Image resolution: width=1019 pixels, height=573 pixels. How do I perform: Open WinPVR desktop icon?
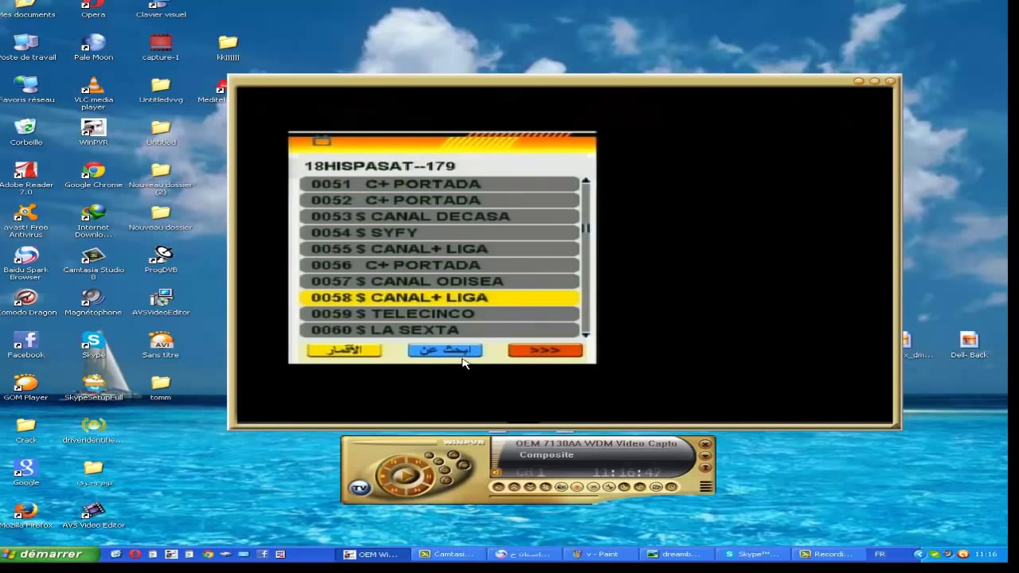[93, 132]
